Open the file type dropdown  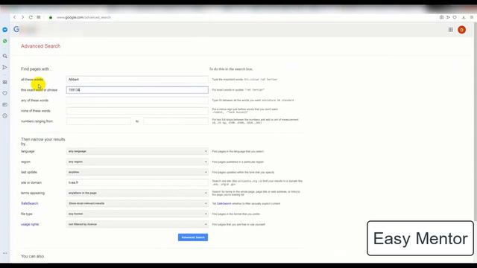137,214
